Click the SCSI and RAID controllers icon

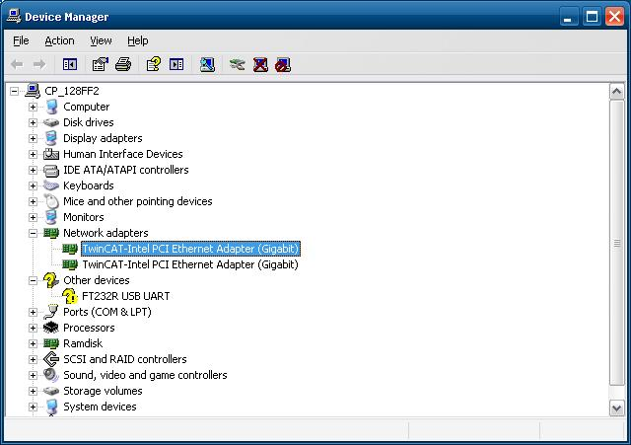click(x=51, y=359)
